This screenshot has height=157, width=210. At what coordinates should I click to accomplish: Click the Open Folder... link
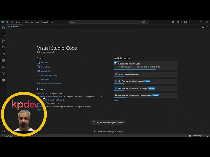coord(47,71)
